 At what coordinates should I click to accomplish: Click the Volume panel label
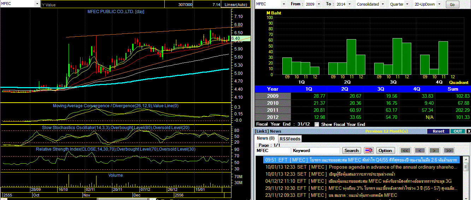[116, 175]
